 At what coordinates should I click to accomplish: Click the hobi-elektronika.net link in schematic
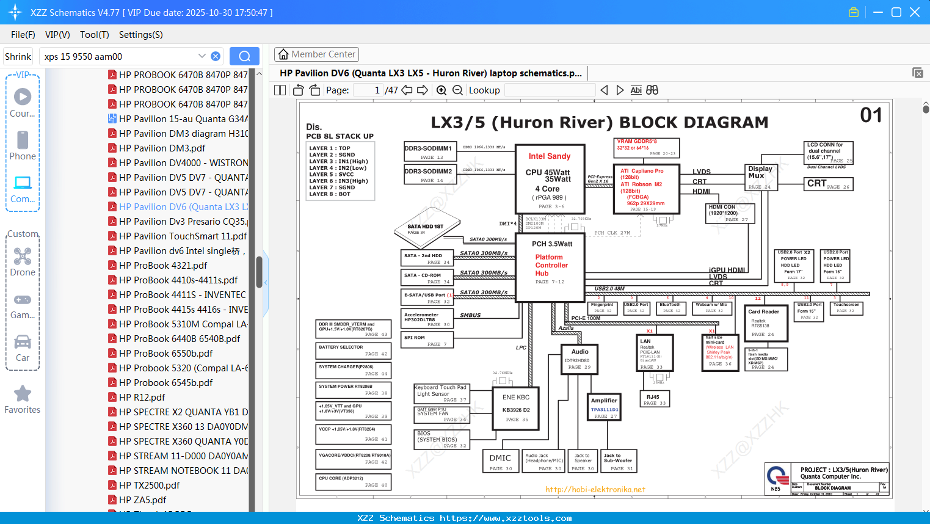click(595, 489)
